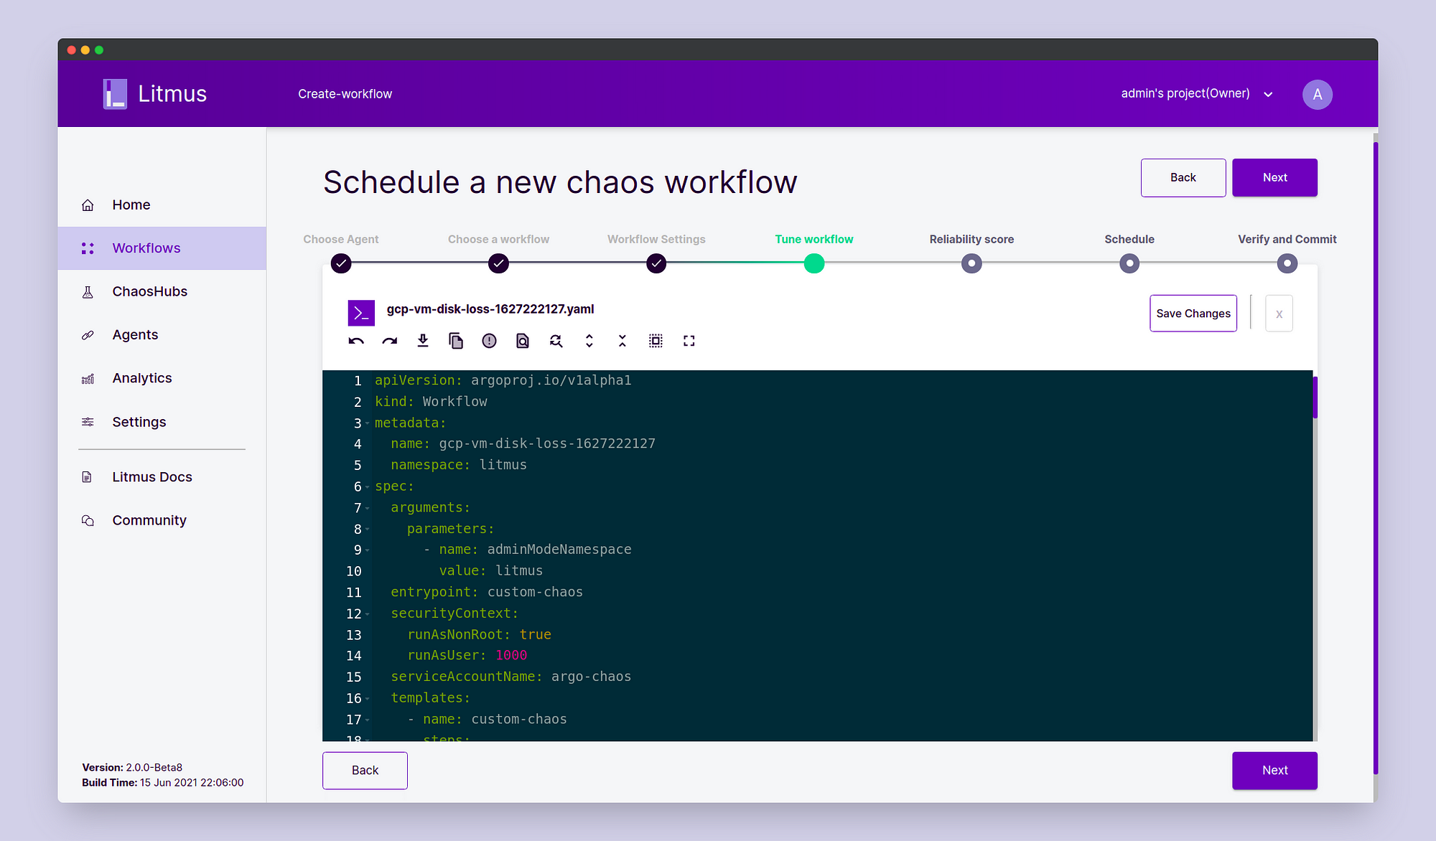1436x841 pixels.
Task: Download the YAML file using download icon
Action: tap(423, 341)
